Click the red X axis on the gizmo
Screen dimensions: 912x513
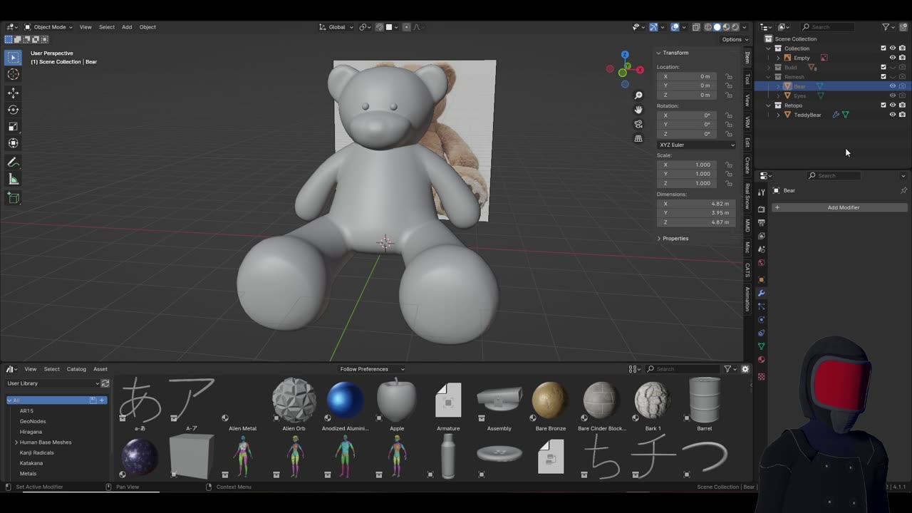pos(640,70)
